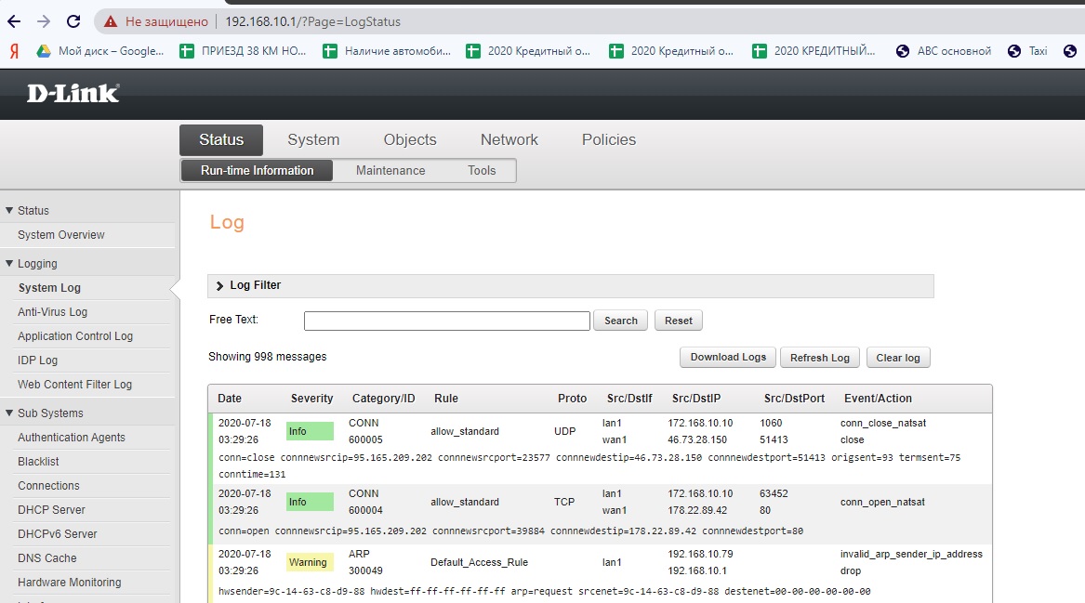This screenshot has width=1085, height=603.
Task: Open the Maintenance sub-tab
Action: (x=390, y=171)
